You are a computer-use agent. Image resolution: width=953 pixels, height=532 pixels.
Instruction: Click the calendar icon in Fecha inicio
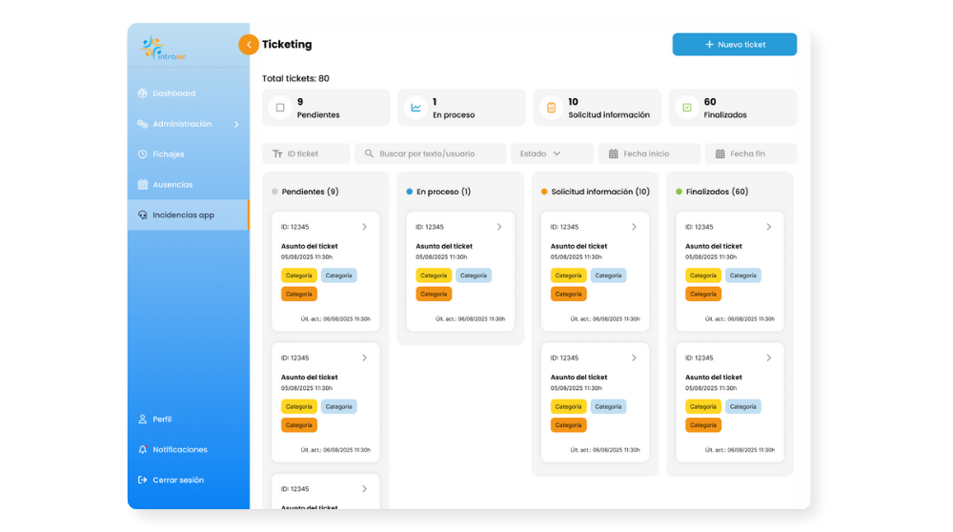click(x=613, y=153)
